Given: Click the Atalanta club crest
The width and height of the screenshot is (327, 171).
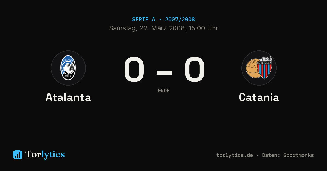Looking at the screenshot, I should coord(68,68).
